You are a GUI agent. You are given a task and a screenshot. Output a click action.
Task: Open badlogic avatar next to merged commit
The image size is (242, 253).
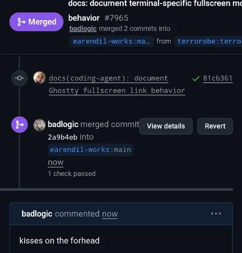point(39,125)
